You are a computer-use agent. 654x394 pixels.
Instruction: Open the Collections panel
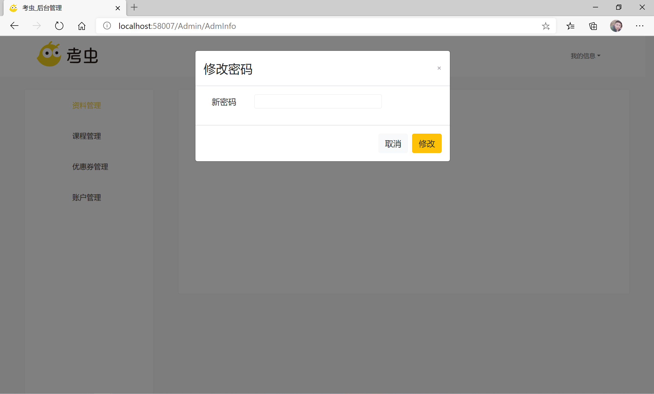593,26
